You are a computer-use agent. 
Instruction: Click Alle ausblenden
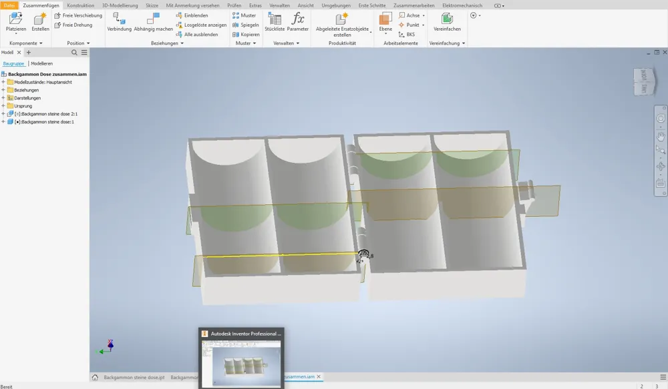(197, 35)
